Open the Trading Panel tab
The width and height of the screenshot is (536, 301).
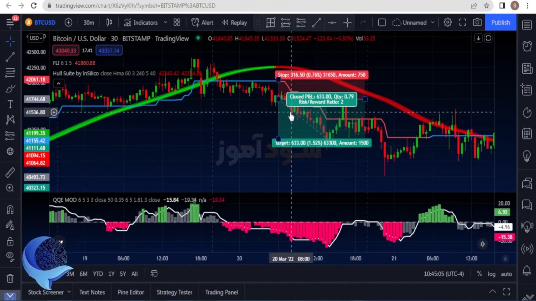(221, 292)
